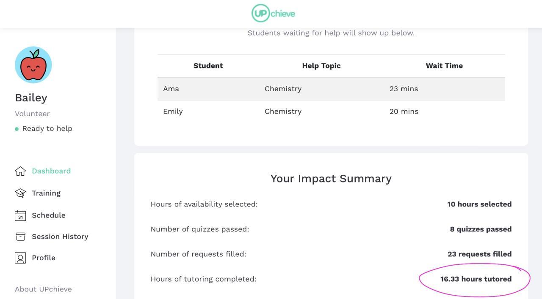
Task: Go to the Training page
Action: pyautogui.click(x=46, y=193)
